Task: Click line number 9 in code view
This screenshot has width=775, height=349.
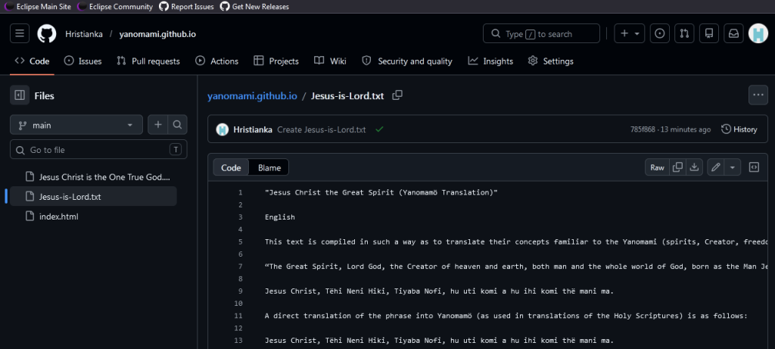Action: (240, 291)
